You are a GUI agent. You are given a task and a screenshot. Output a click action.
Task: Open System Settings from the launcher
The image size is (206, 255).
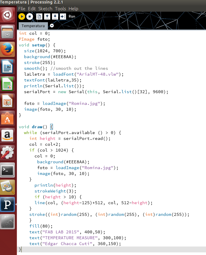[8, 153]
